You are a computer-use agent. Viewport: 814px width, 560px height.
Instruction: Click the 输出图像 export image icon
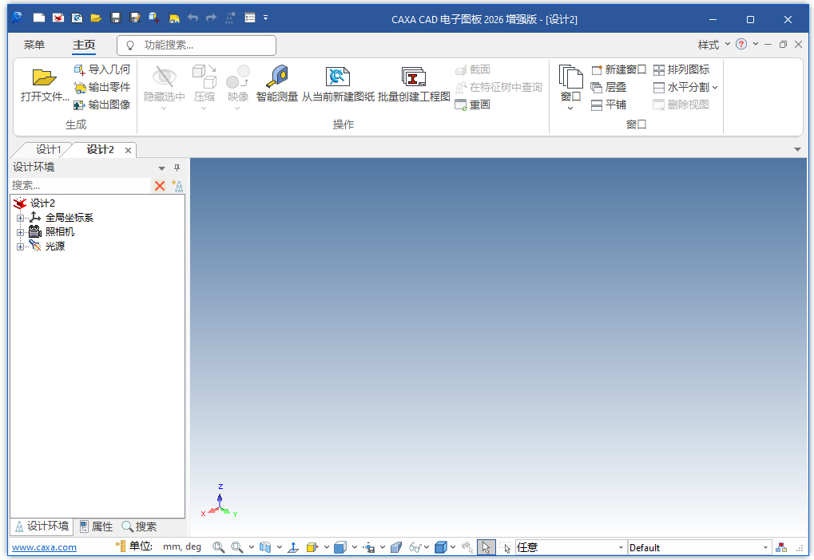click(79, 105)
